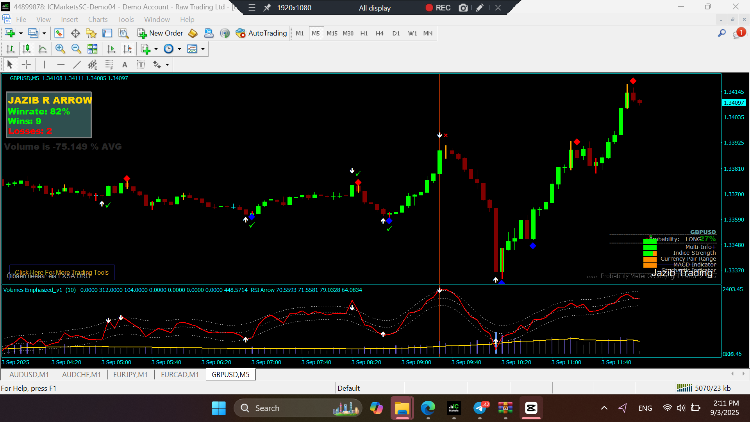The image size is (750, 422).
Task: Open the Strategy Tester
Action: pos(124,33)
